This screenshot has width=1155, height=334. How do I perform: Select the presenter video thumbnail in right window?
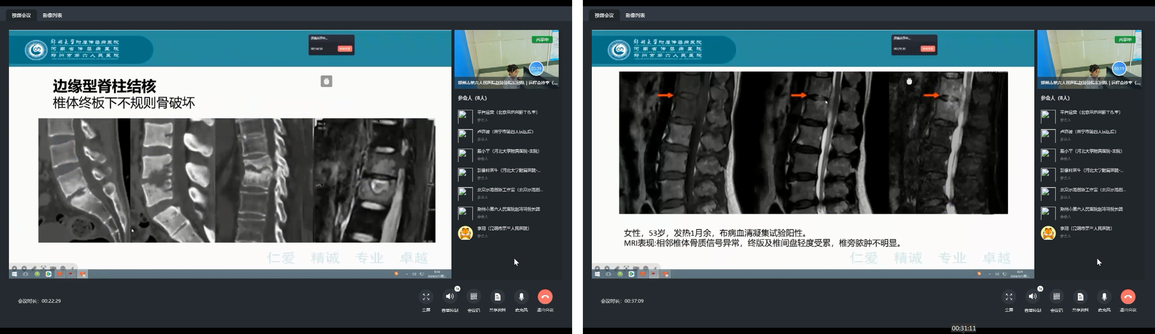pyautogui.click(x=1090, y=59)
